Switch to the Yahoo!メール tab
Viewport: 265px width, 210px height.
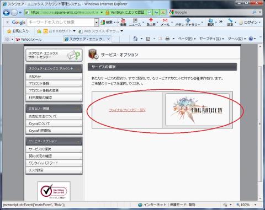pyautogui.click(x=39, y=39)
